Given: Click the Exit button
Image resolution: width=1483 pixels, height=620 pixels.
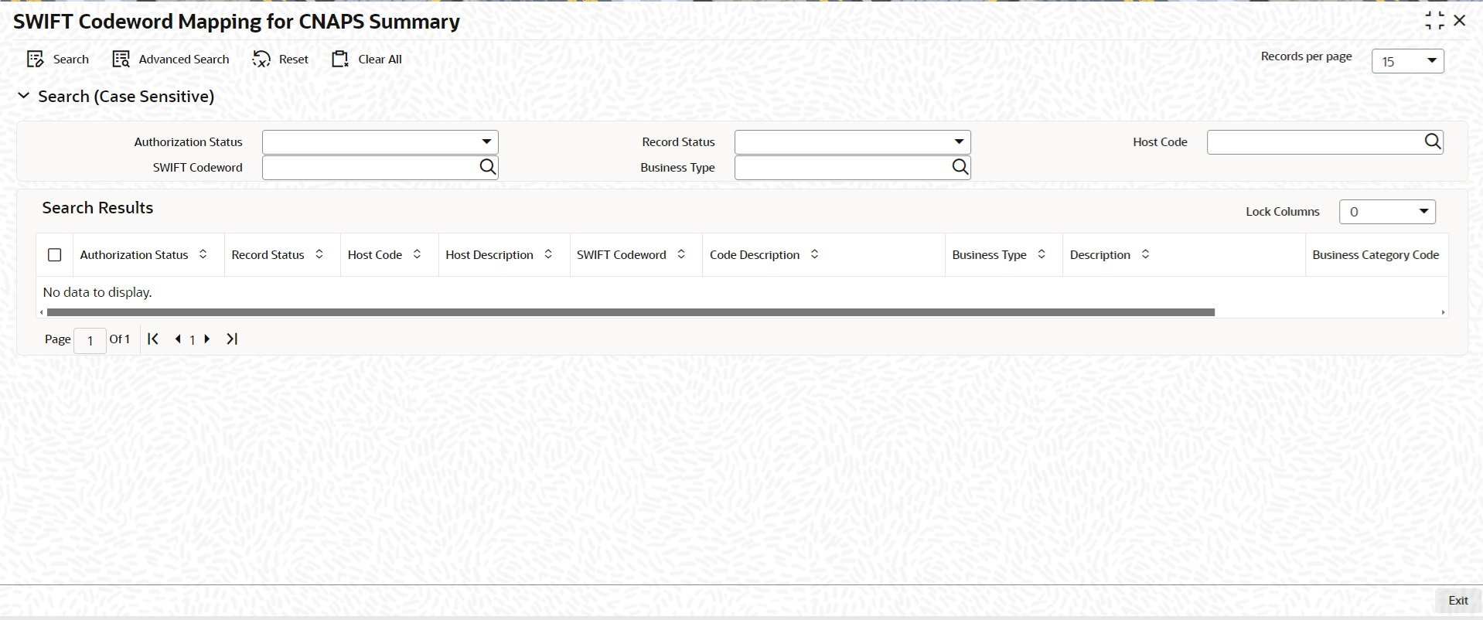Looking at the screenshot, I should 1458,601.
